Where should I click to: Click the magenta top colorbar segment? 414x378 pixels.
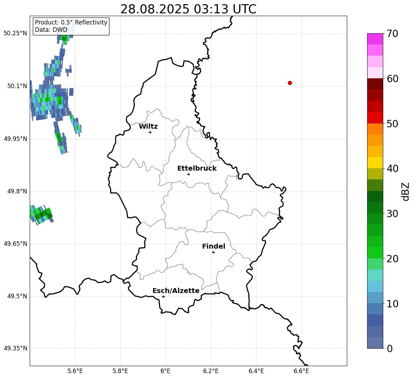375,39
